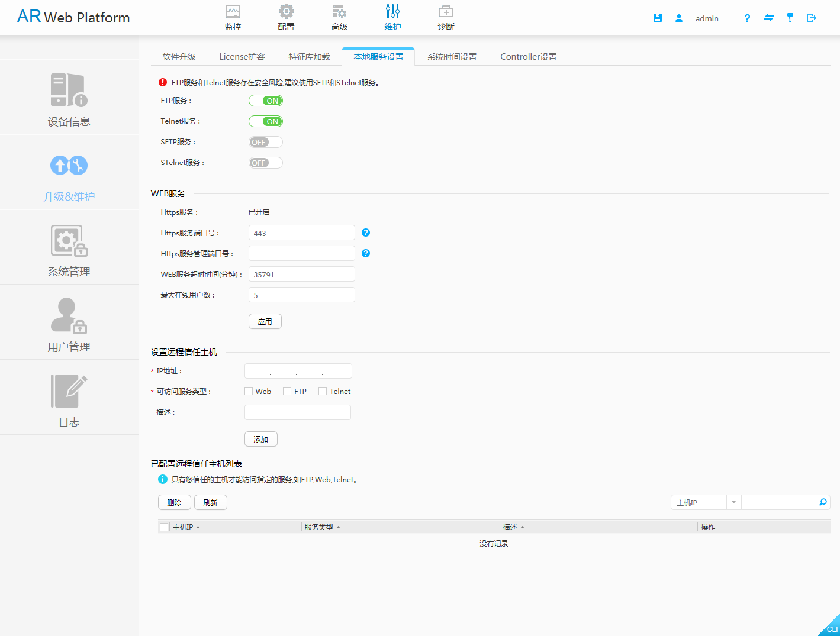Switch to the 系统时间设置 tab
This screenshot has width=840, height=636.
click(452, 57)
